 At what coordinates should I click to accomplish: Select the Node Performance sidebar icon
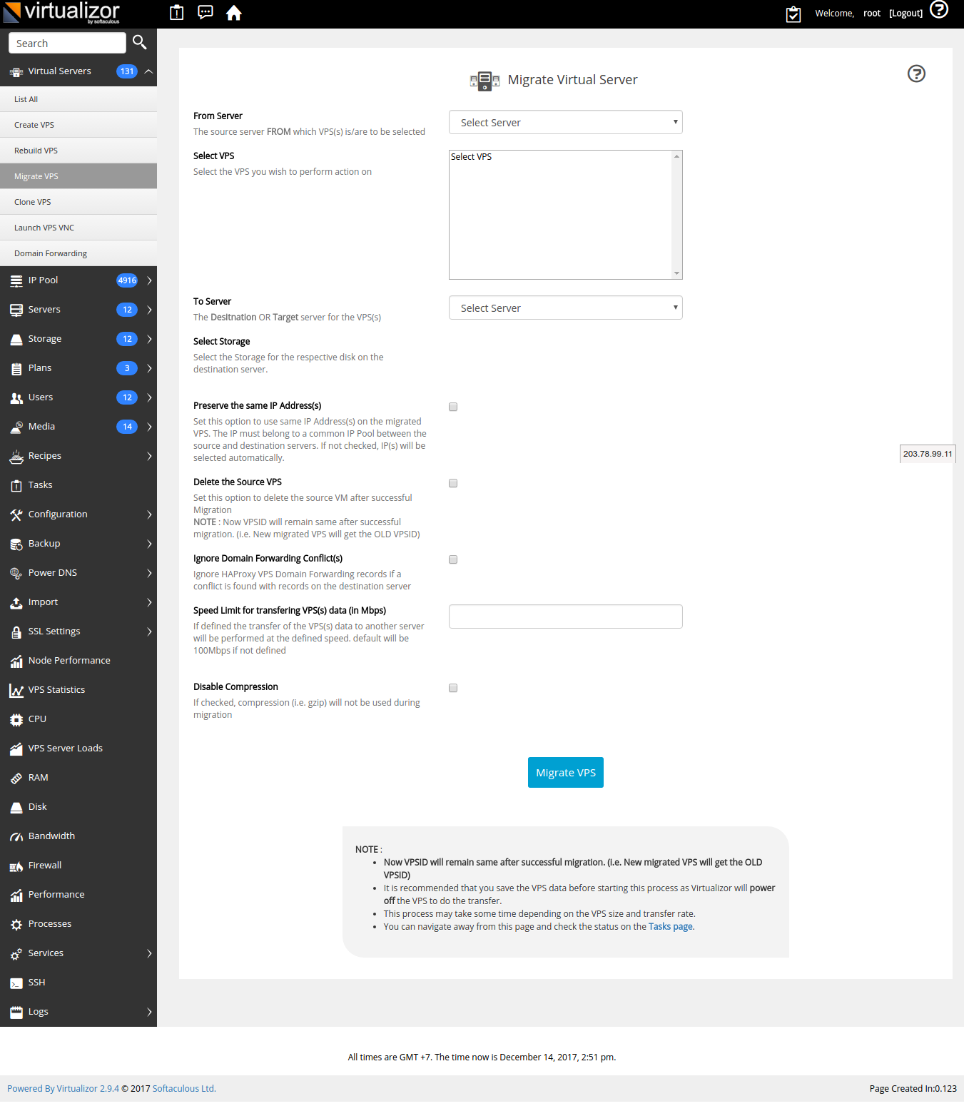pos(16,661)
